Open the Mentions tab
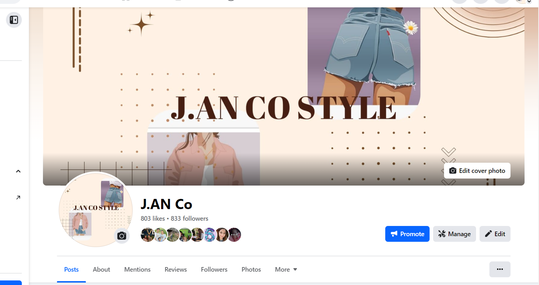539x285 pixels. [137, 270]
